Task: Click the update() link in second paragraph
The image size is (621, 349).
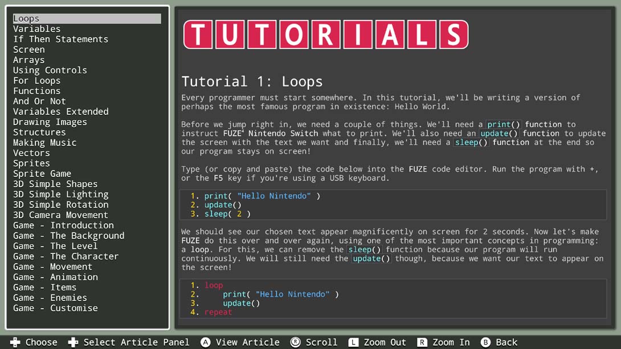Action: [499, 133]
